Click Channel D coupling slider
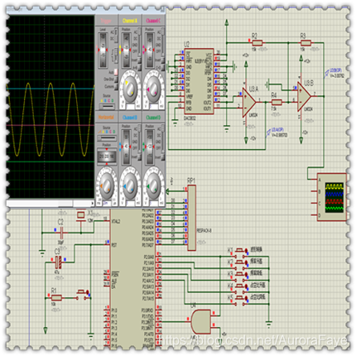The width and height of the screenshot is (356, 356). click(163, 139)
